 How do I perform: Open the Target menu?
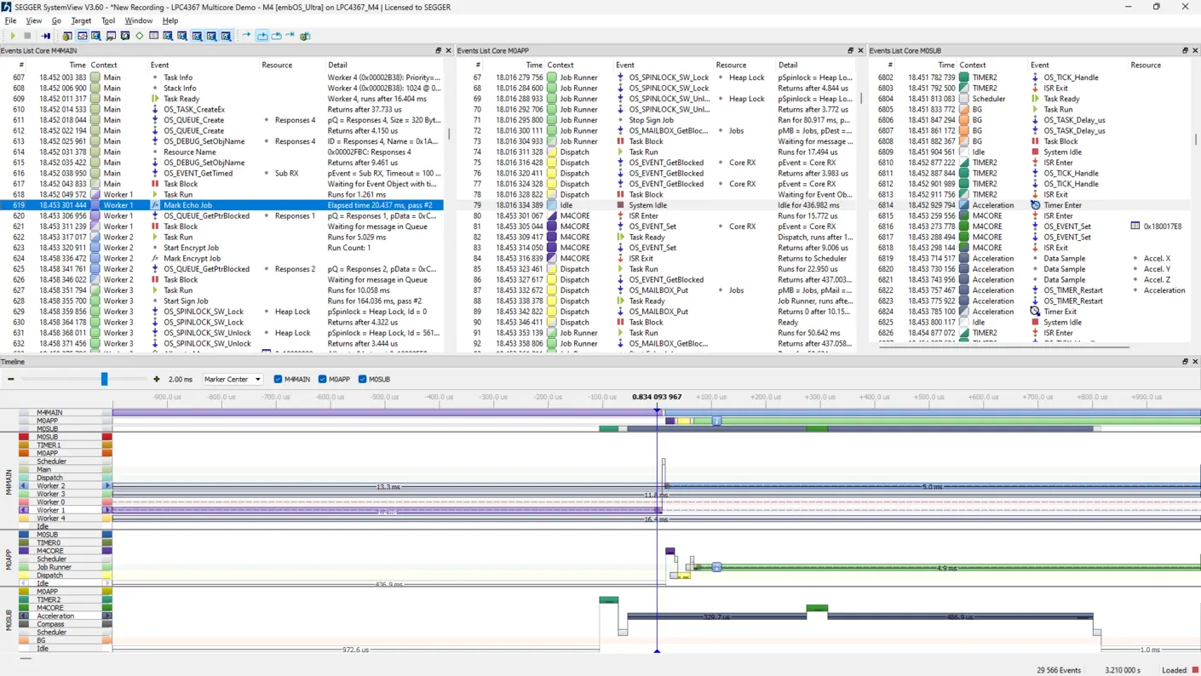click(81, 20)
